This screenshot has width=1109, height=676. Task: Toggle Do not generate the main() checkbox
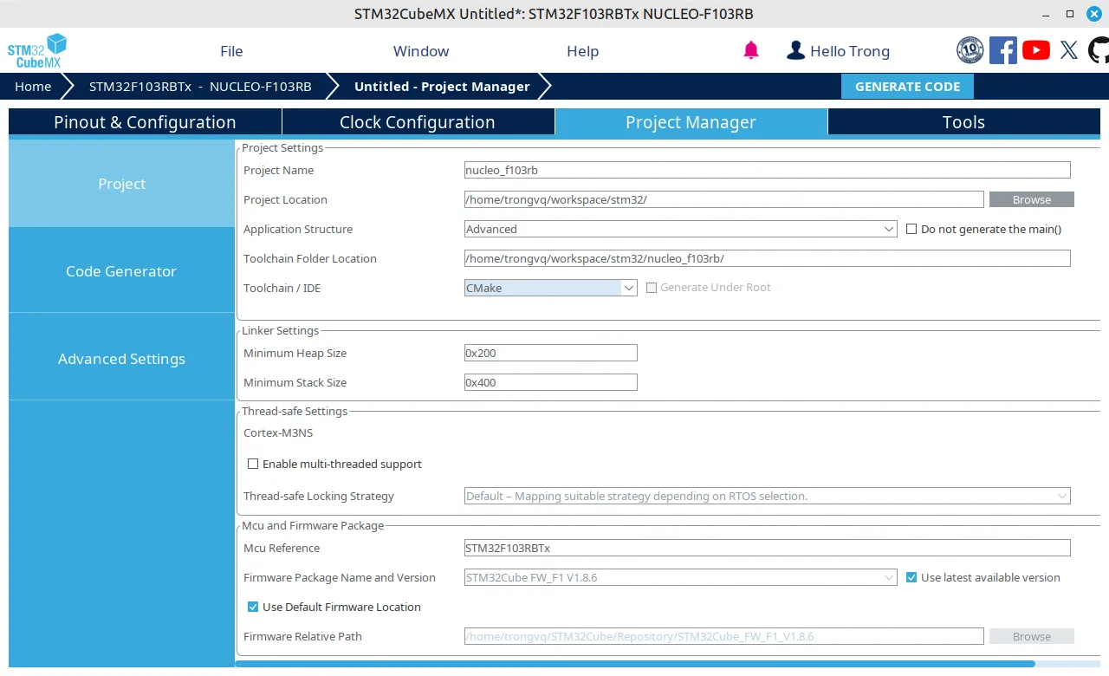911,229
